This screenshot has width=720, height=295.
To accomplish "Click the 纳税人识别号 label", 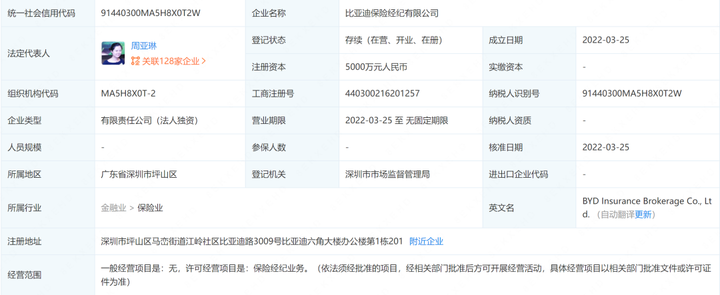I will click(x=514, y=94).
